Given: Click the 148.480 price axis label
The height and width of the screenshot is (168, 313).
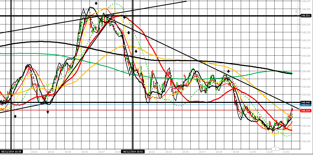Looking at the screenshot, I should 306,71.
